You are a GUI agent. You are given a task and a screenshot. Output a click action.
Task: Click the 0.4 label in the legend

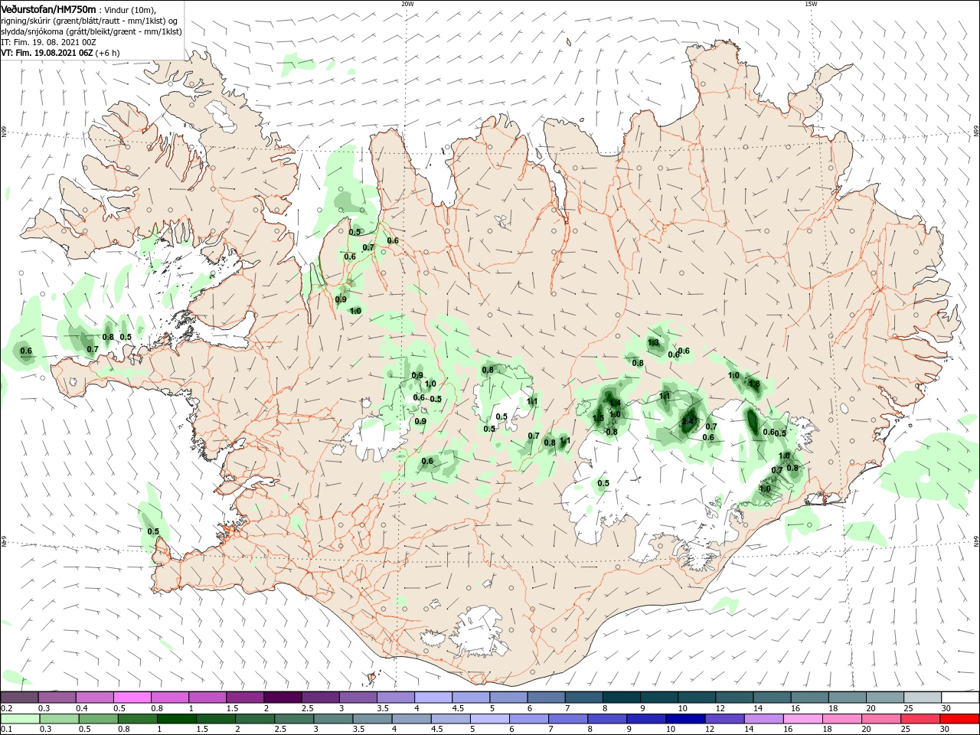[x=82, y=708]
